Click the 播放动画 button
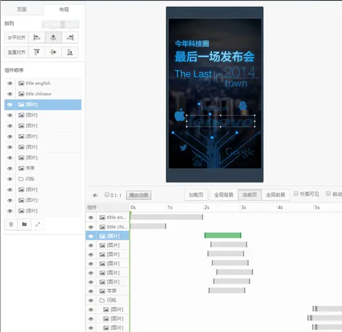Image resolution: width=342 pixels, height=332 pixels. (x=139, y=195)
